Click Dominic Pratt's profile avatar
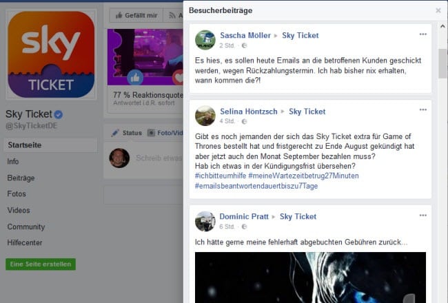Image resolution: width=448 pixels, height=303 pixels. coord(205,221)
